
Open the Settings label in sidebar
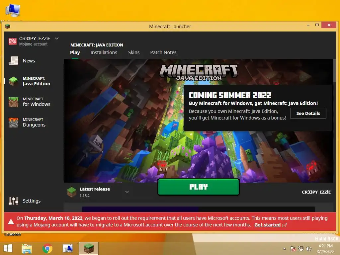point(32,201)
